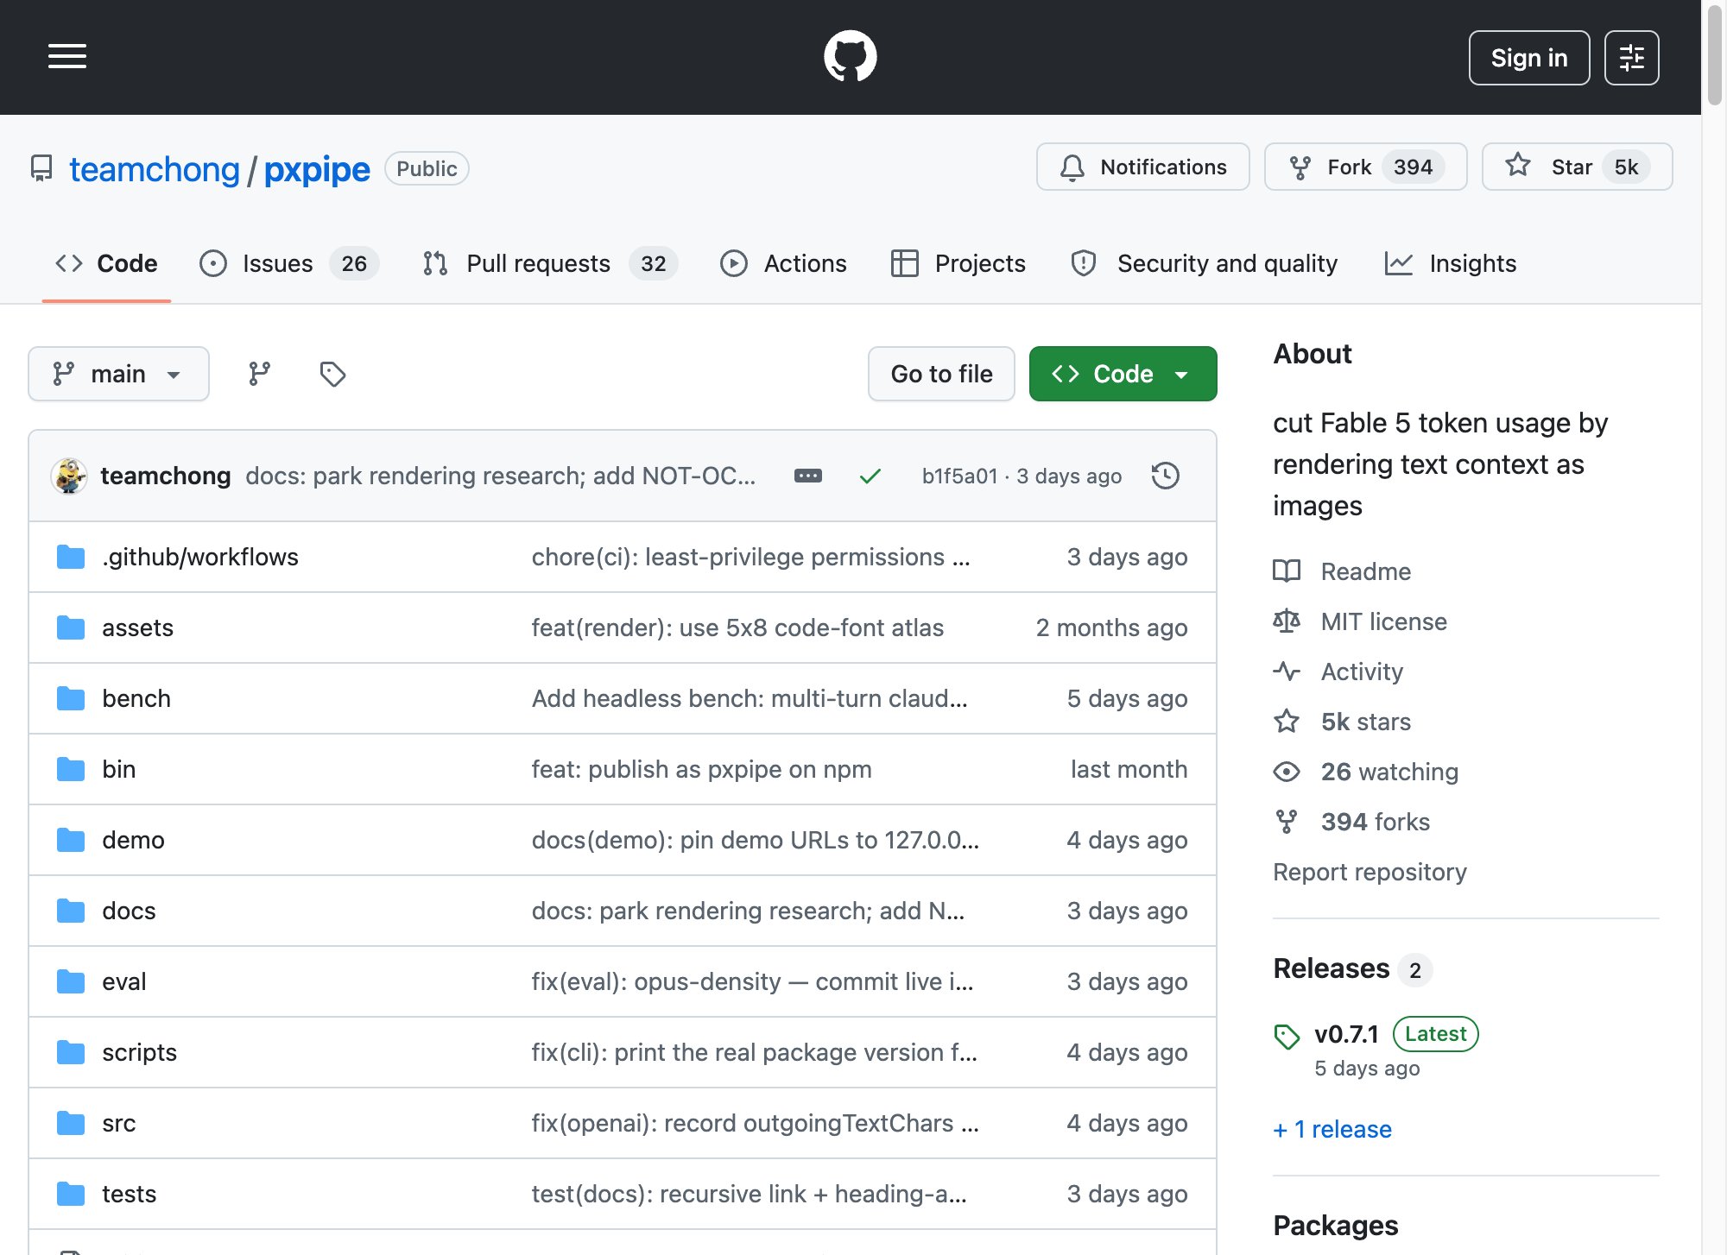The height and width of the screenshot is (1255, 1727).
Task: Open the Pull requests tab
Action: pos(550,263)
